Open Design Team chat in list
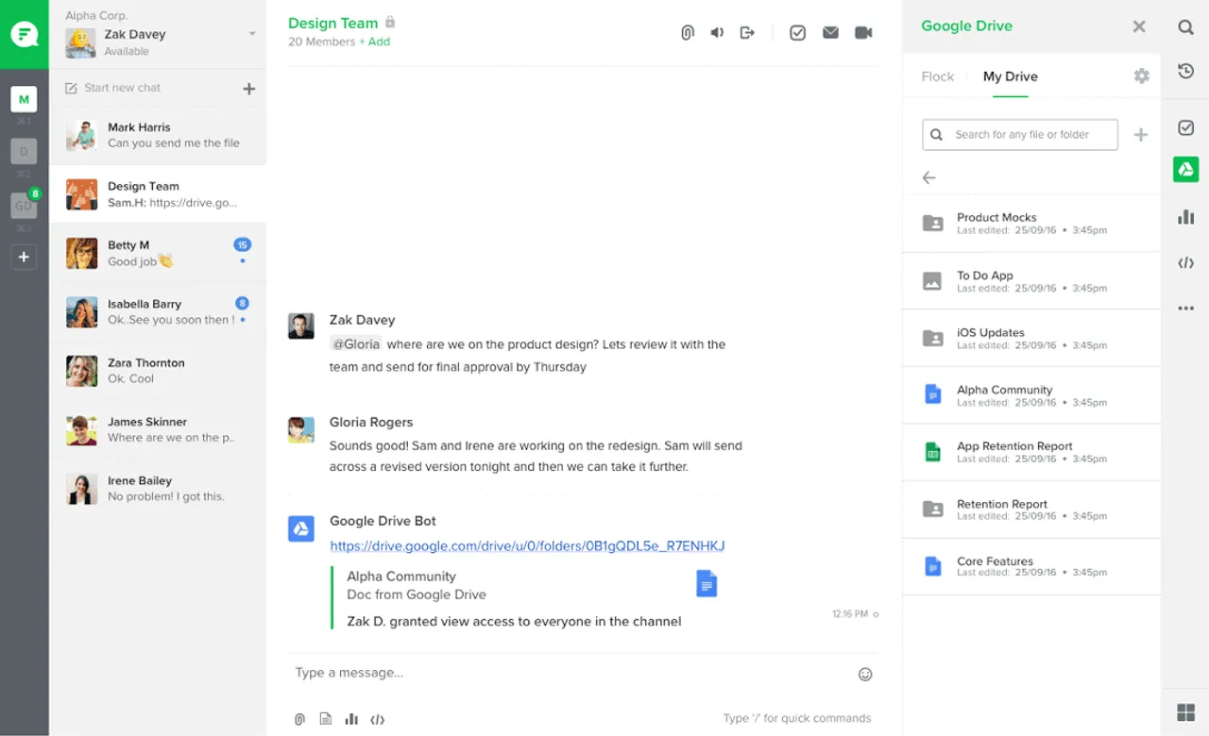This screenshot has height=736, width=1209. (158, 194)
